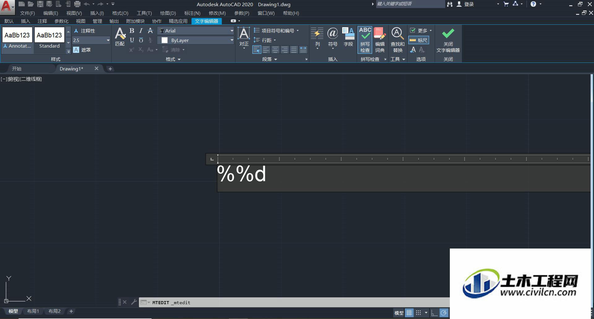Viewport: 594px width, 319px height.
Task: Click the default paragraph alignment icon
Action: click(256, 49)
